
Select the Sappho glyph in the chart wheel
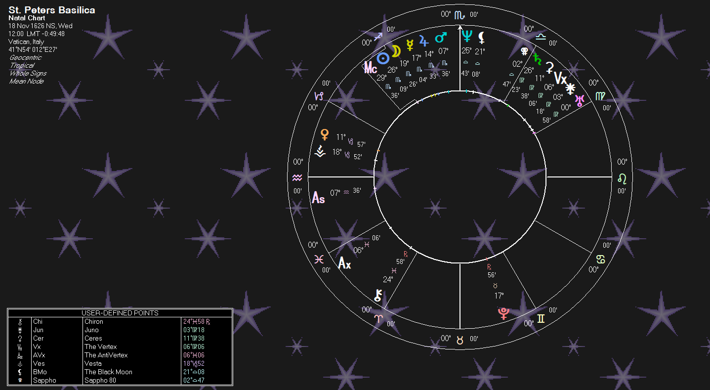pos(525,50)
